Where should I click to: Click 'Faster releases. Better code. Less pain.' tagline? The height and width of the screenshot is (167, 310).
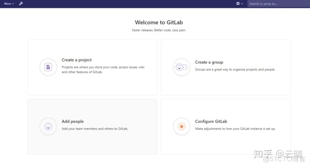159,30
